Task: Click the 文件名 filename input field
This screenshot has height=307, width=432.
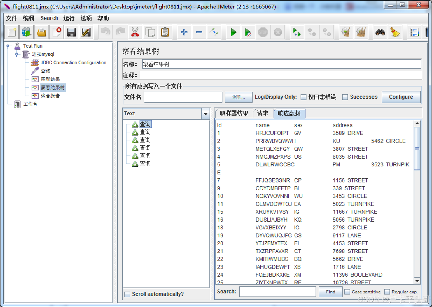Action: click(183, 97)
